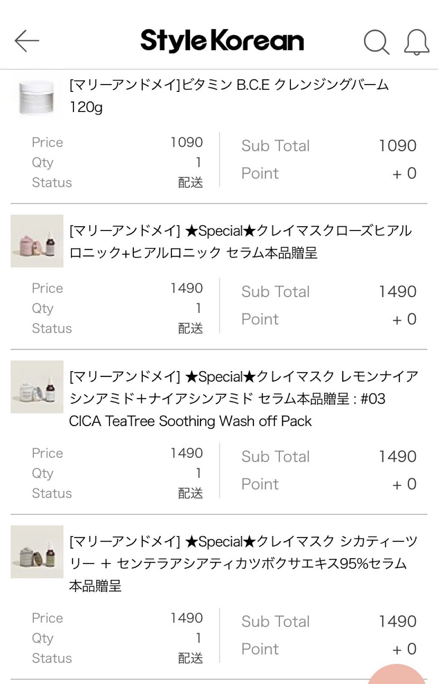
Task: Tap 配送 status of the Centella clay mask
Action: pos(190,658)
